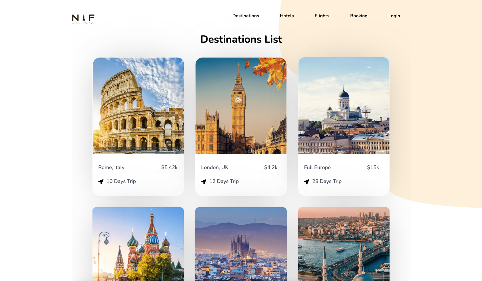Click the arrow icon beside 28 Days Trip
The width and height of the screenshot is (482, 281).
pos(307,182)
